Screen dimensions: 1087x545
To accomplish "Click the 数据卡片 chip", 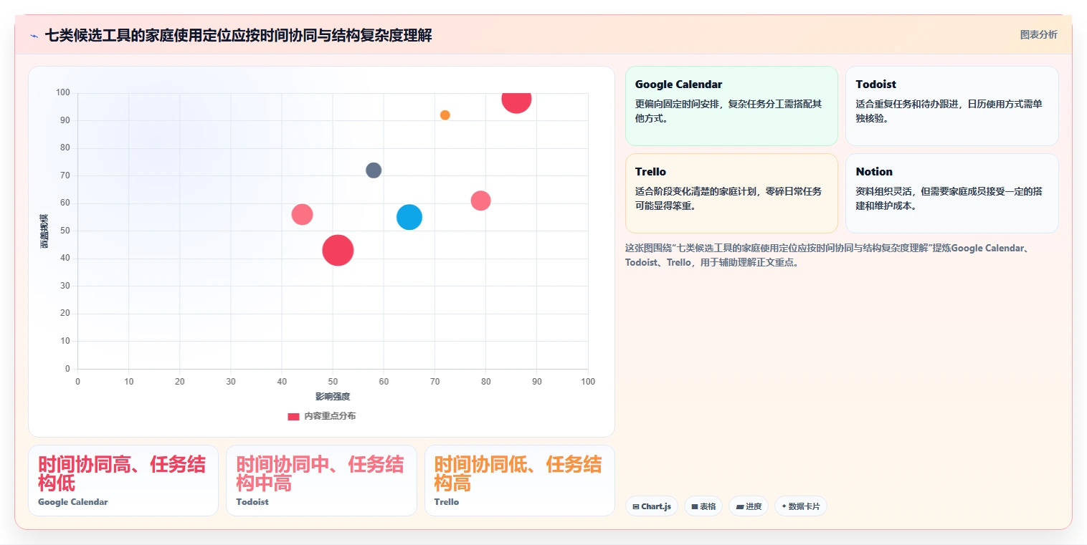I will pyautogui.click(x=801, y=506).
